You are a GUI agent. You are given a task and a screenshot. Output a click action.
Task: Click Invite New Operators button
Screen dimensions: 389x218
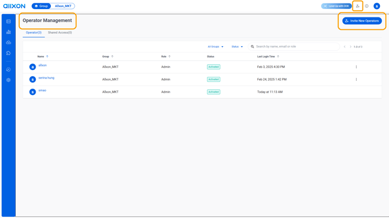(362, 21)
